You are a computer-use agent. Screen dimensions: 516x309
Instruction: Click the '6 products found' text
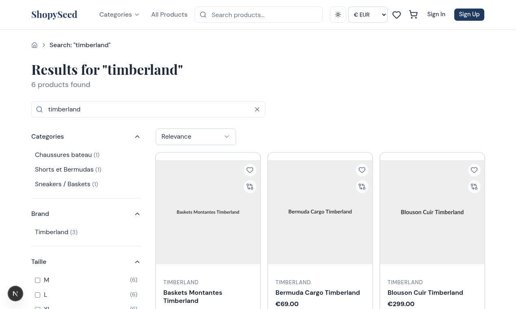(61, 85)
